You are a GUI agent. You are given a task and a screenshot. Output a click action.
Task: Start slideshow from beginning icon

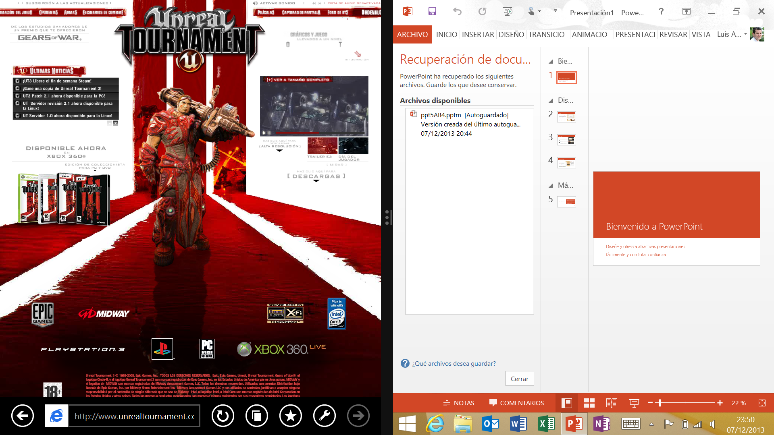(508, 12)
